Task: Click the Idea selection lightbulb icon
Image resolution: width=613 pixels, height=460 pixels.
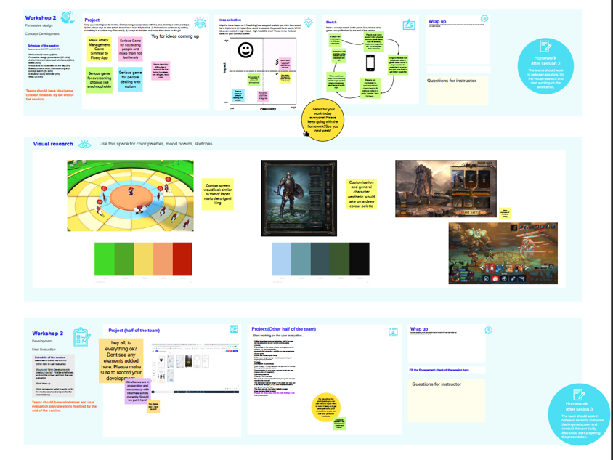Action: tap(309, 23)
